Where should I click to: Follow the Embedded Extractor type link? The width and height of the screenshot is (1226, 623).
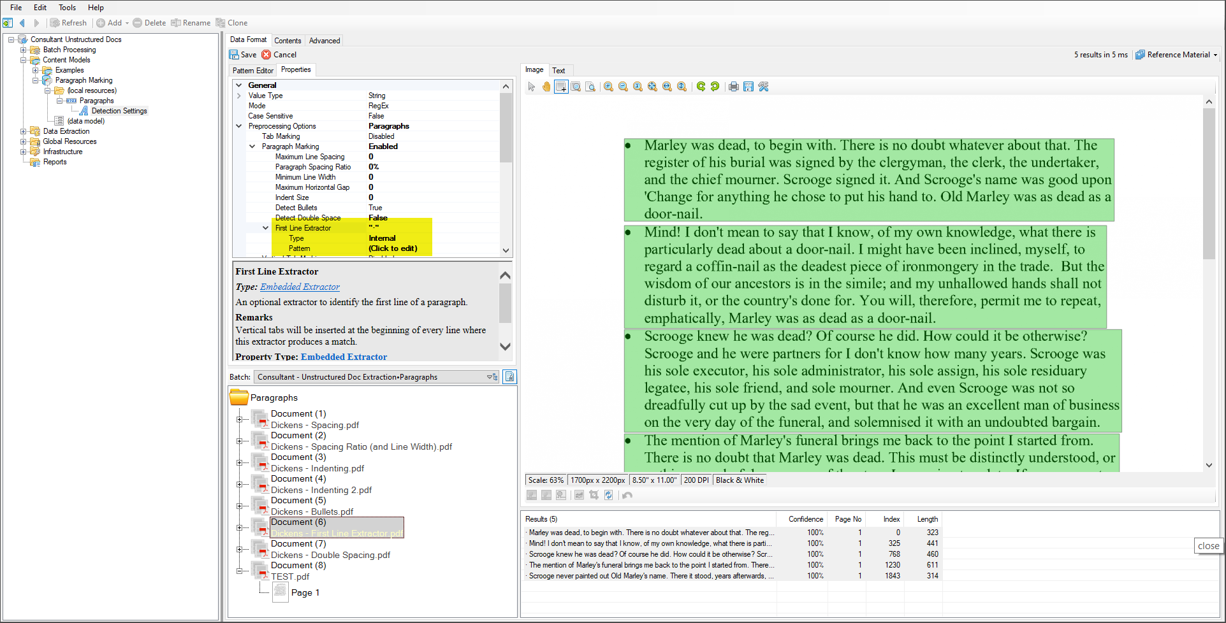[300, 287]
